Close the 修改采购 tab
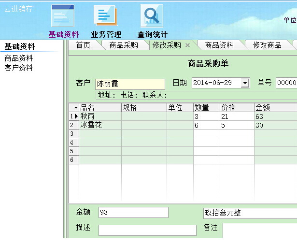The height and width of the screenshot is (246, 297). tap(187, 45)
